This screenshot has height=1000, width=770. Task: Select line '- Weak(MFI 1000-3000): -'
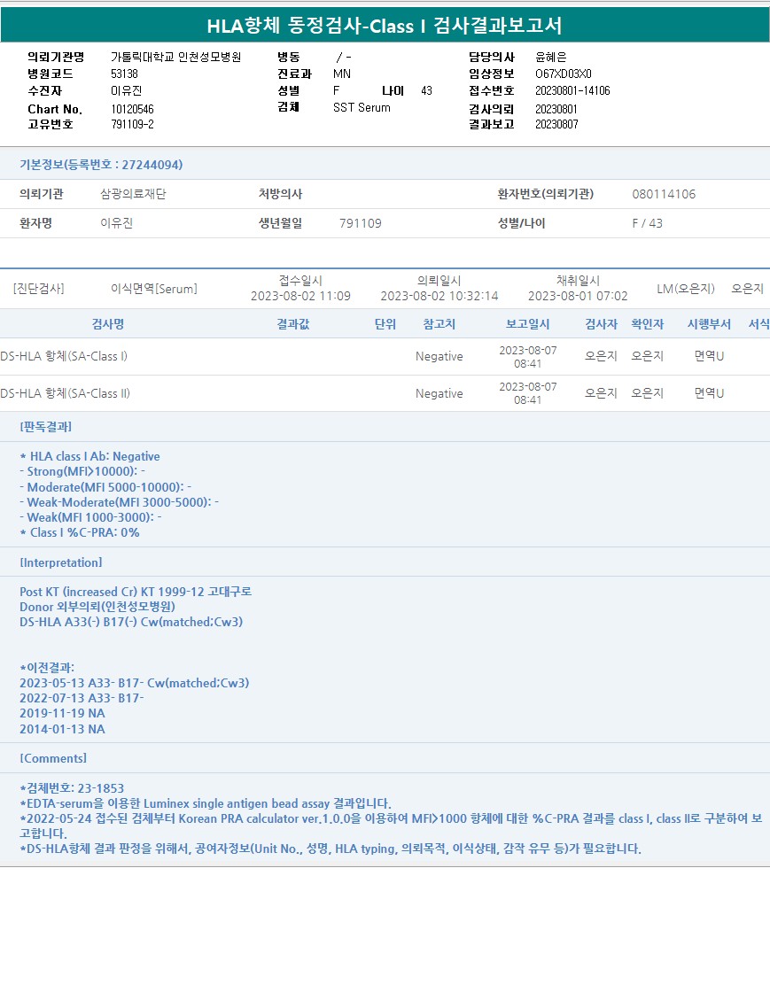90,517
